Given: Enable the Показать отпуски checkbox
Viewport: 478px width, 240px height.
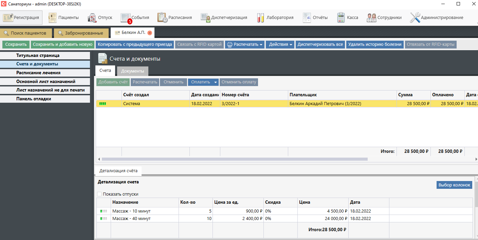Looking at the screenshot, I should [99, 194].
